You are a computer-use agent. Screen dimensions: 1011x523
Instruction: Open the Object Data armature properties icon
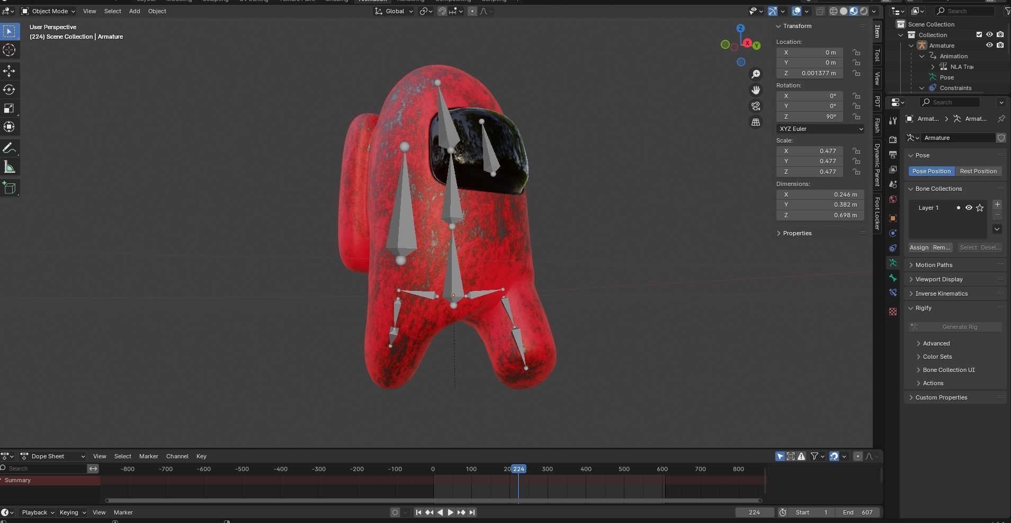click(x=893, y=263)
